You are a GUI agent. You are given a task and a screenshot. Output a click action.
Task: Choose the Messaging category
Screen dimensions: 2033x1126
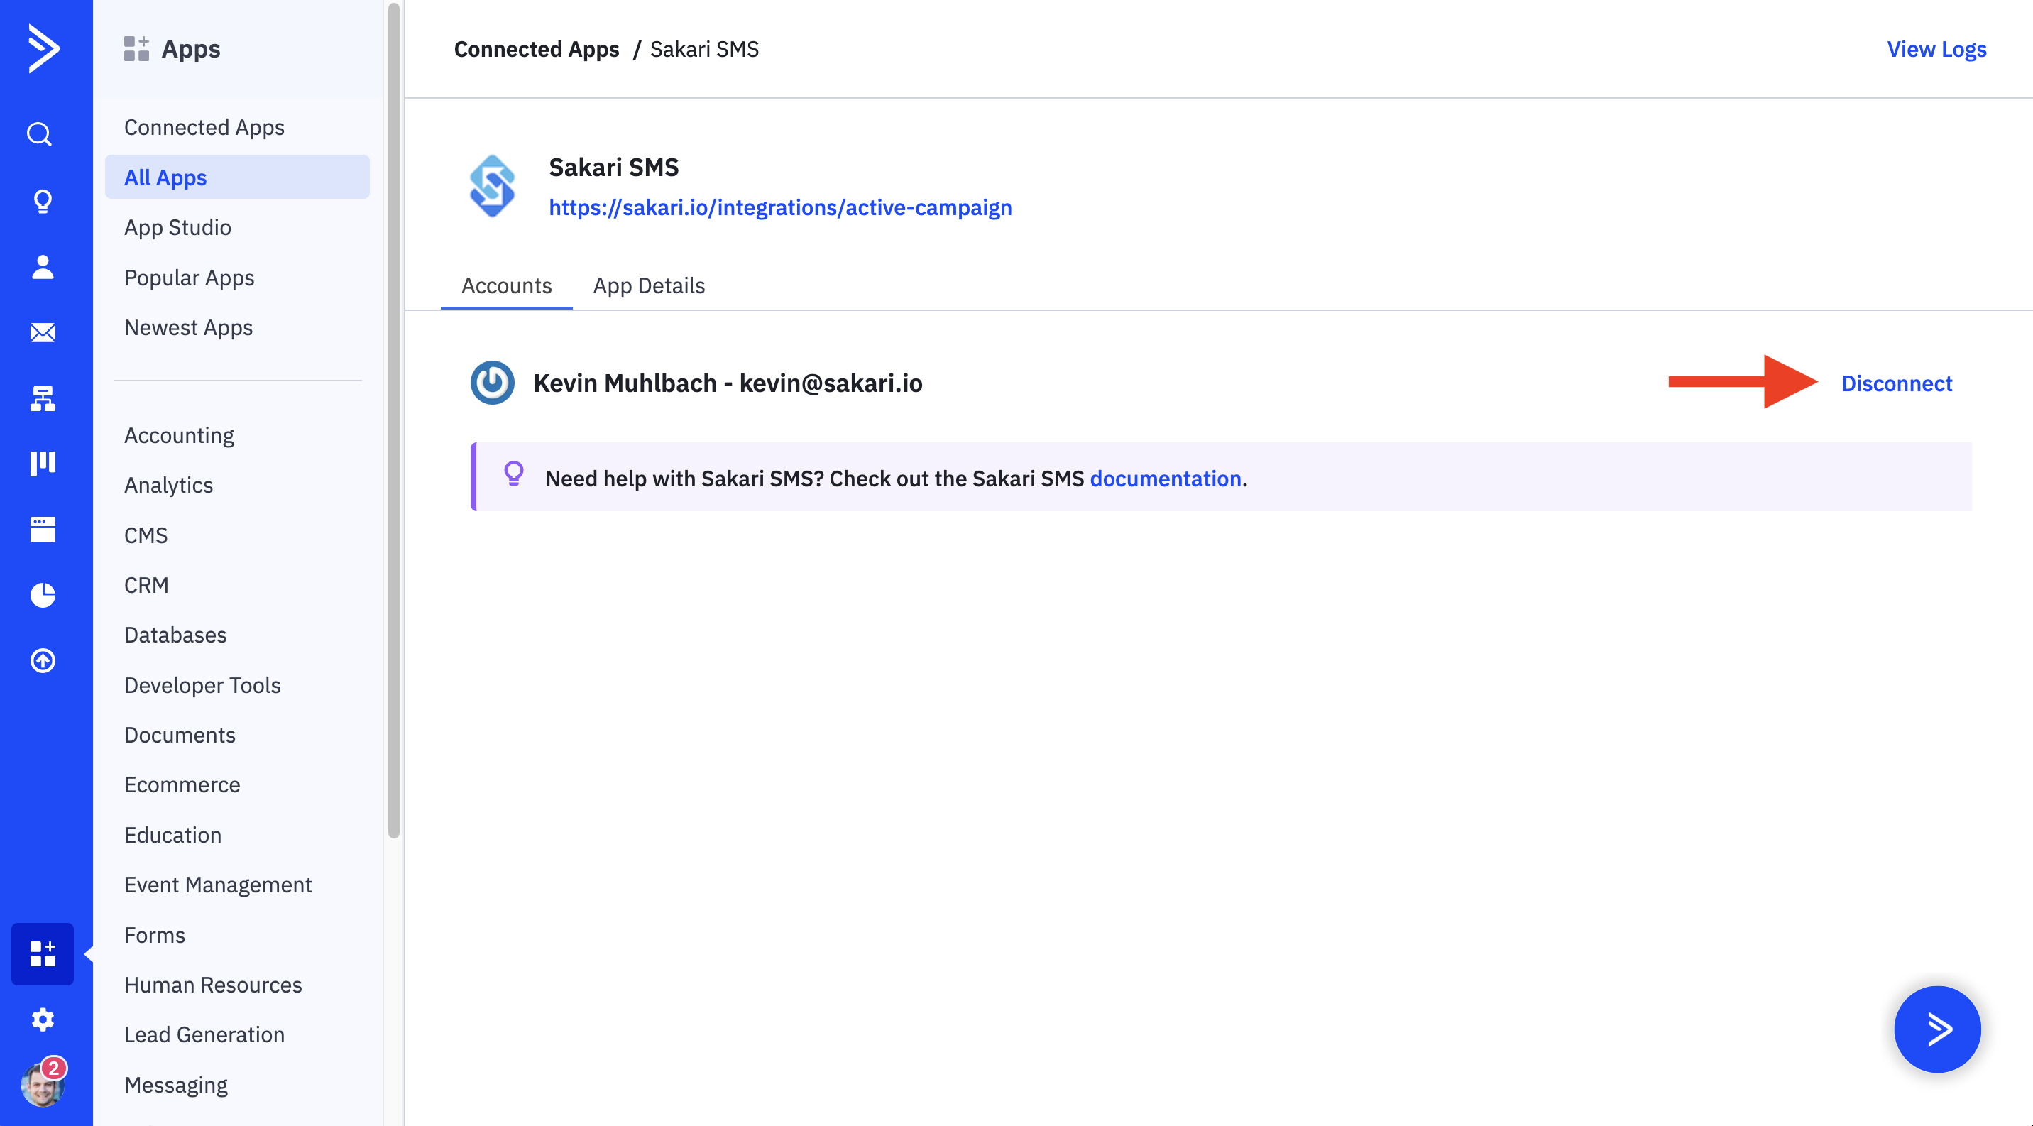[176, 1085]
